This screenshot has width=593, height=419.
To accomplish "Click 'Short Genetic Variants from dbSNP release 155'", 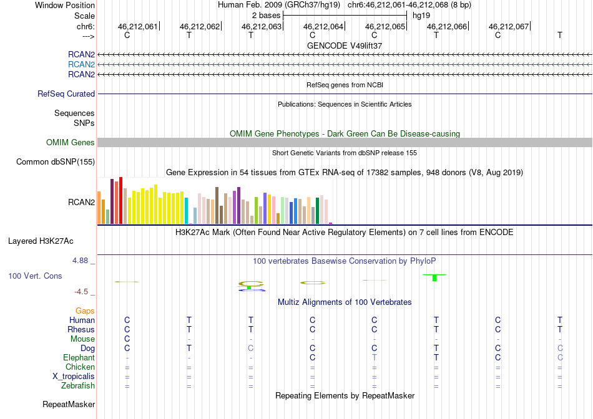I will pyautogui.click(x=345, y=153).
